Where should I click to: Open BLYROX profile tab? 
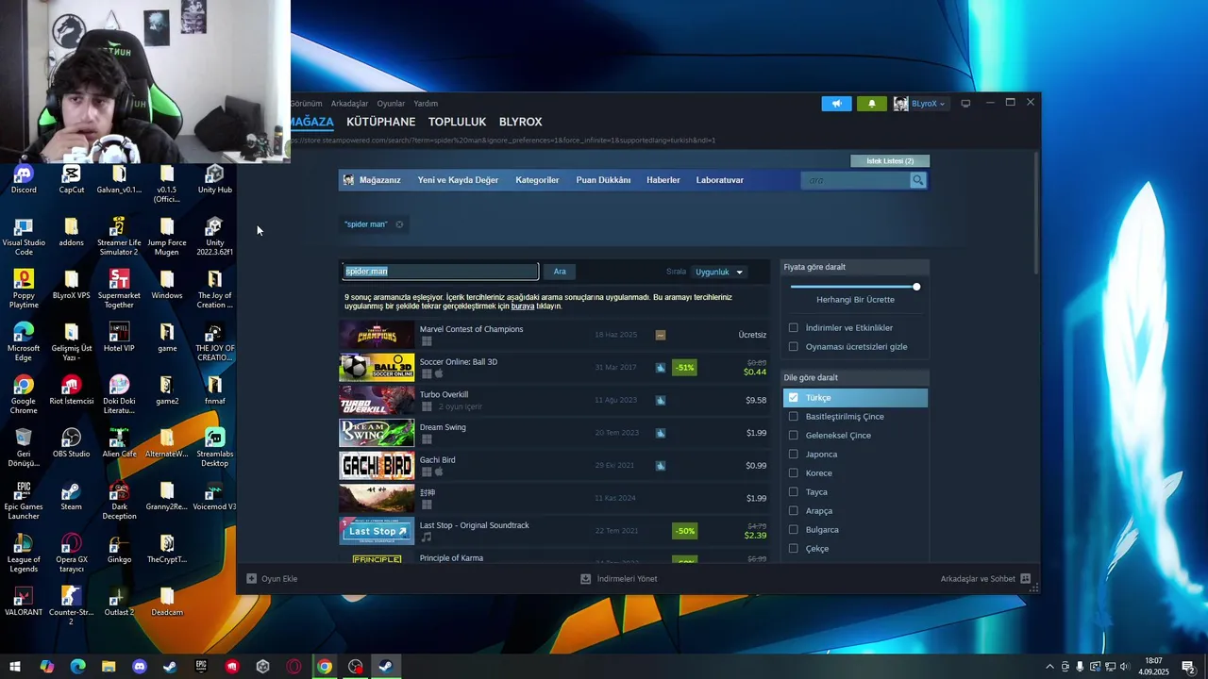[520, 122]
